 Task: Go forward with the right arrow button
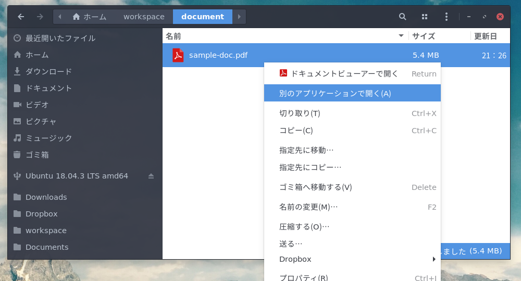[x=40, y=17]
